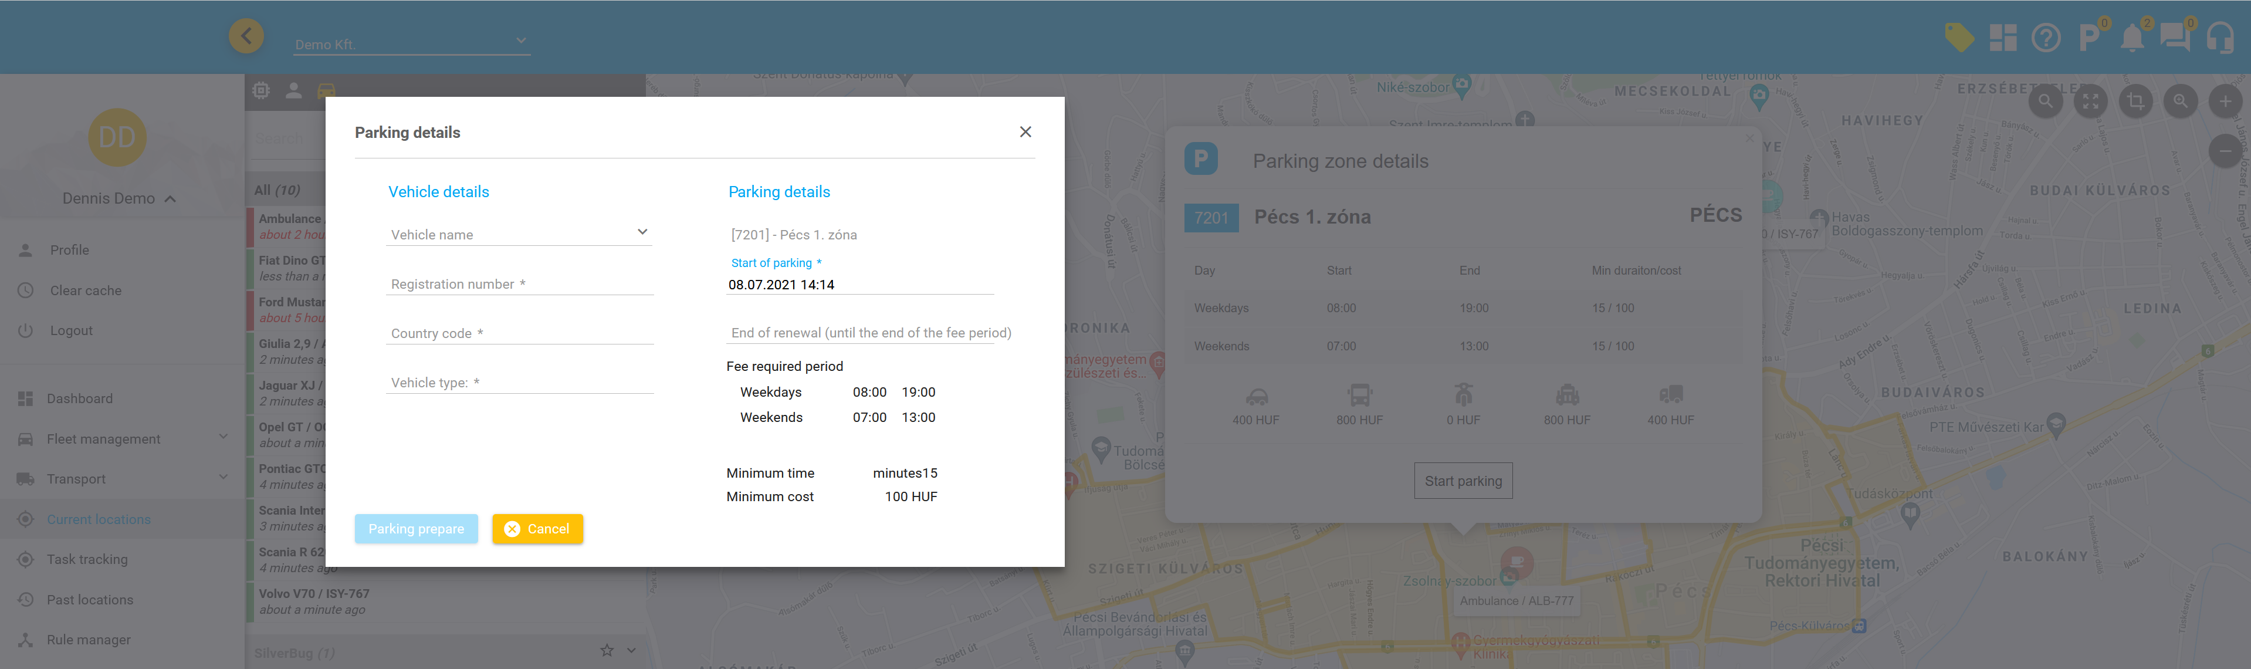The height and width of the screenshot is (669, 2251).
Task: Close the Parking details dialog
Action: click(1025, 132)
